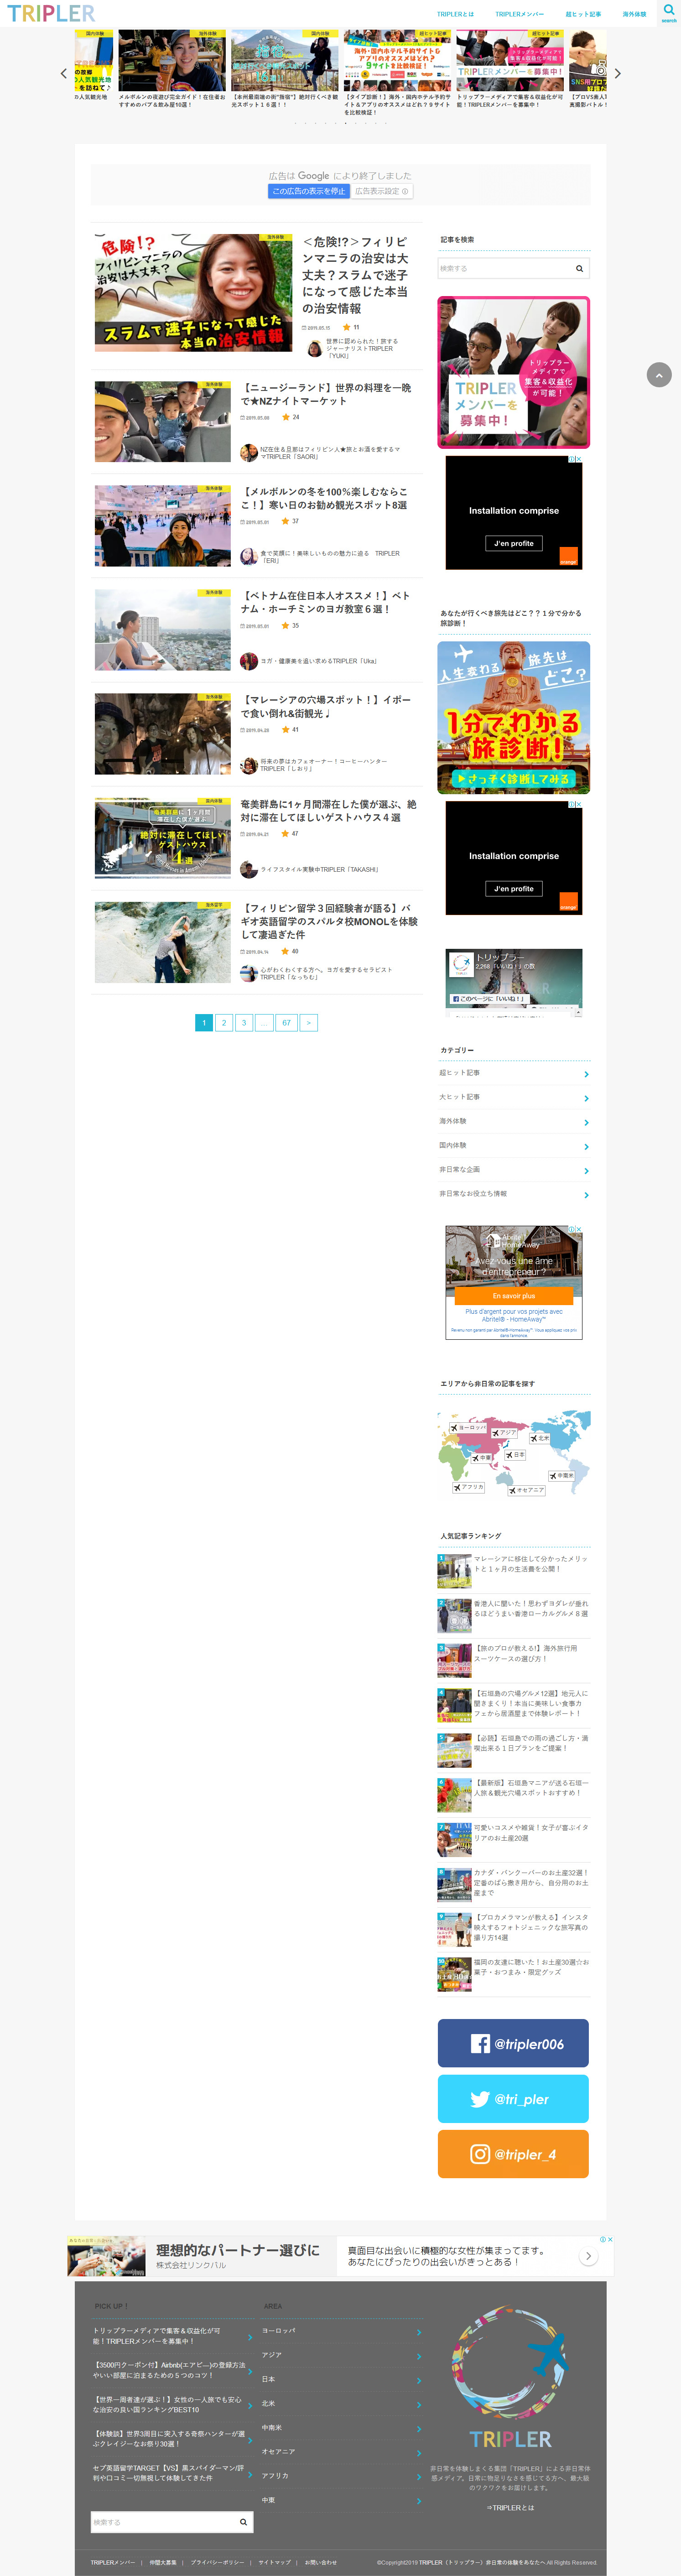Open 海外体験 header menu
The width and height of the screenshot is (681, 2576).
pos(634,14)
